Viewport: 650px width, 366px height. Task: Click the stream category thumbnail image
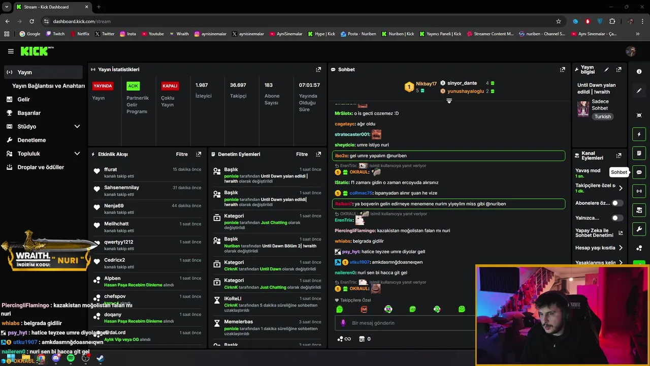click(583, 109)
